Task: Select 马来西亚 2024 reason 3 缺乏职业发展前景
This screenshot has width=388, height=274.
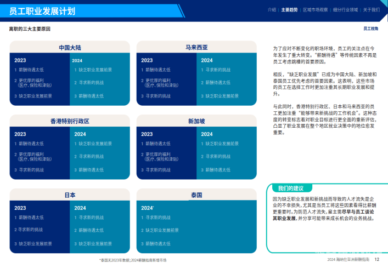Action: click(220, 96)
